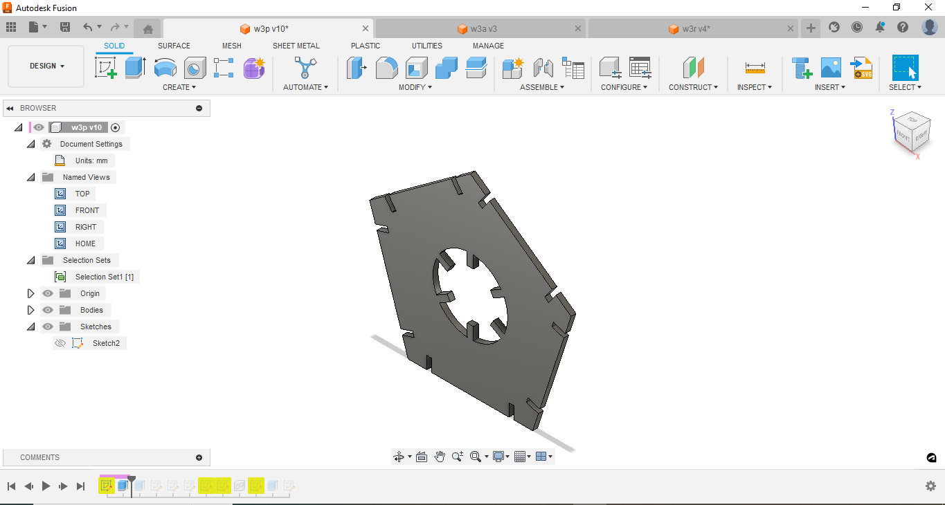
Task: Open the CONSTRUCT dropdown menu
Action: [x=693, y=87]
